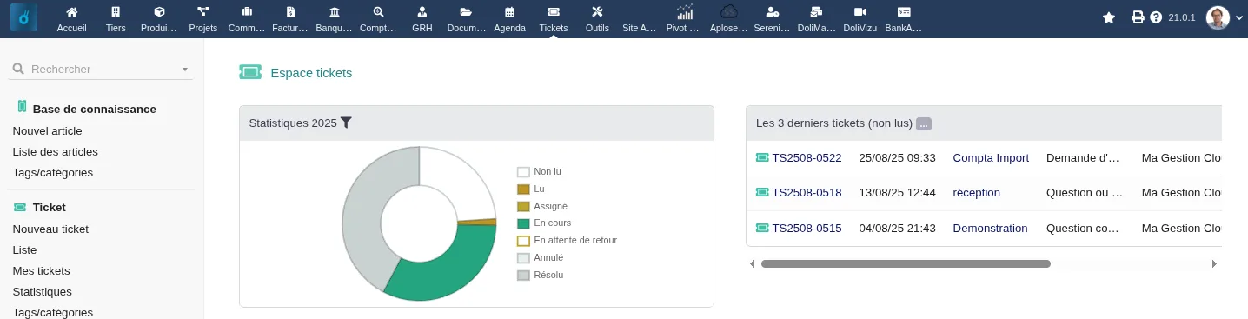The image size is (1248, 319).
Task: Open the Site A... menu item
Action: [x=640, y=28]
